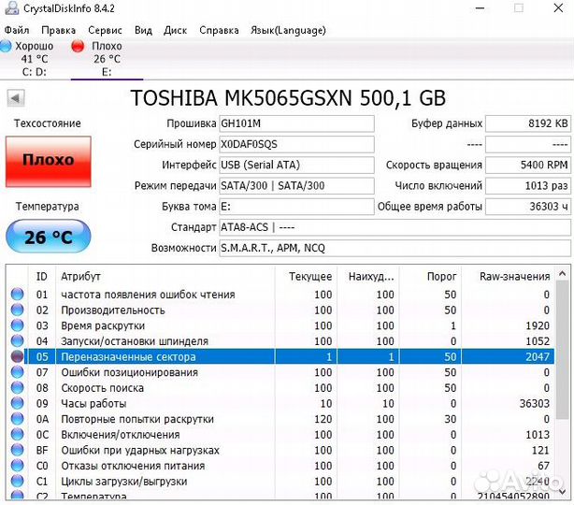The height and width of the screenshot is (505, 574).
Task: Click the Число включений value 1013 раз
Action: pyautogui.click(x=528, y=186)
